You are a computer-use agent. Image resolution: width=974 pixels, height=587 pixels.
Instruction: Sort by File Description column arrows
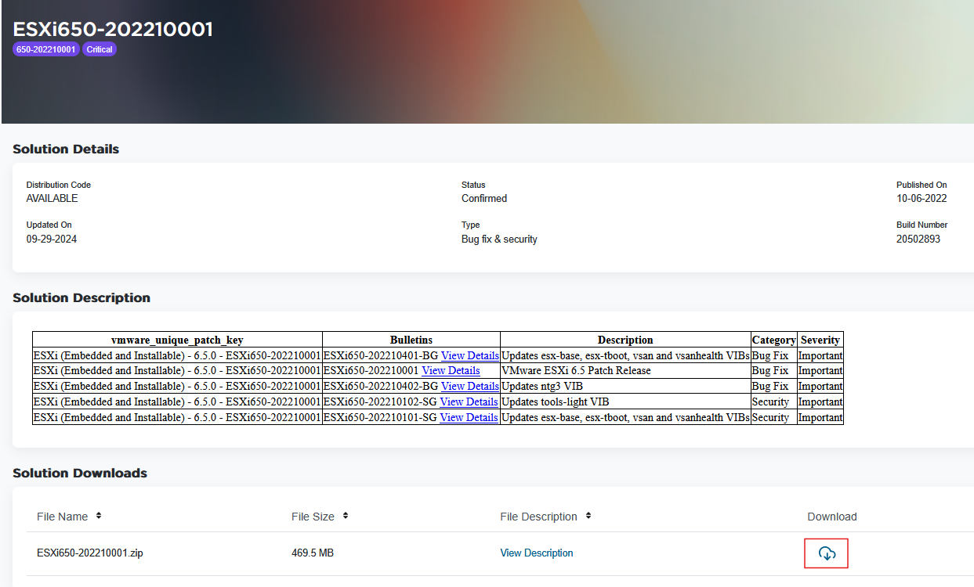588,516
